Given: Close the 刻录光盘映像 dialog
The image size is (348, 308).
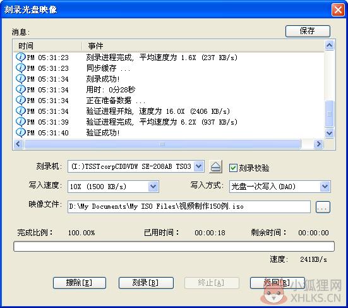Looking at the screenshot, I should [338, 9].
